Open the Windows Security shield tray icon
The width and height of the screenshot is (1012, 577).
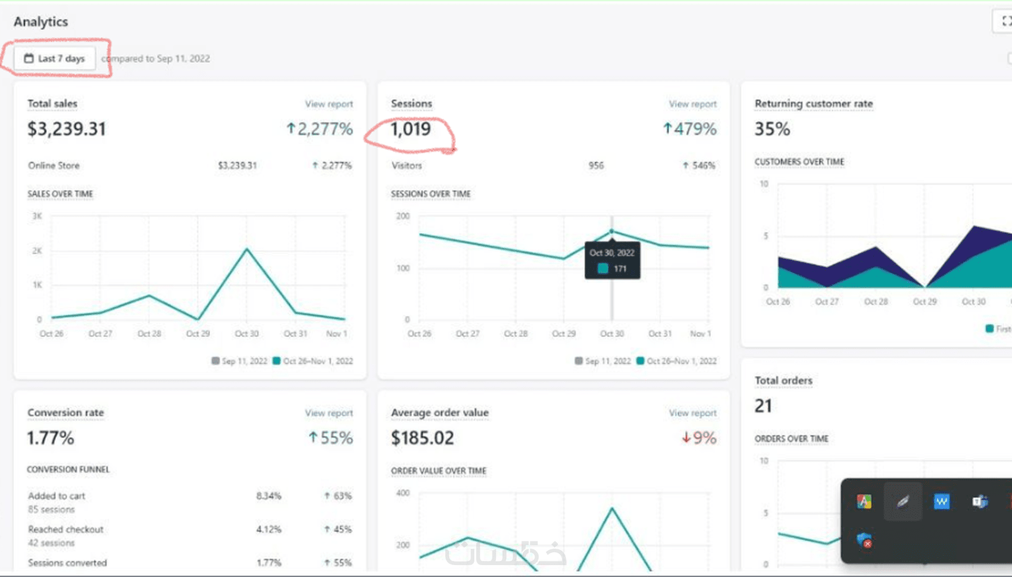tap(864, 540)
